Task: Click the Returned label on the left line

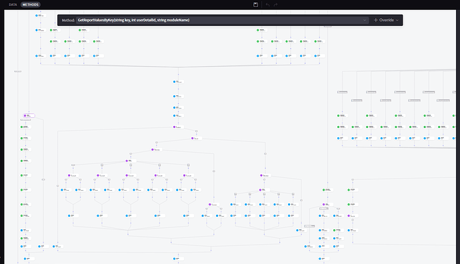Action: pyautogui.click(x=17, y=71)
